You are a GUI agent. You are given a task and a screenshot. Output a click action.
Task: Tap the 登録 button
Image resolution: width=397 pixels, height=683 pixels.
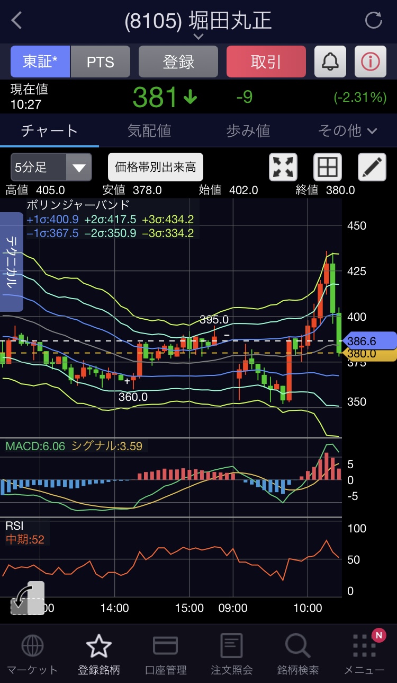tap(178, 62)
